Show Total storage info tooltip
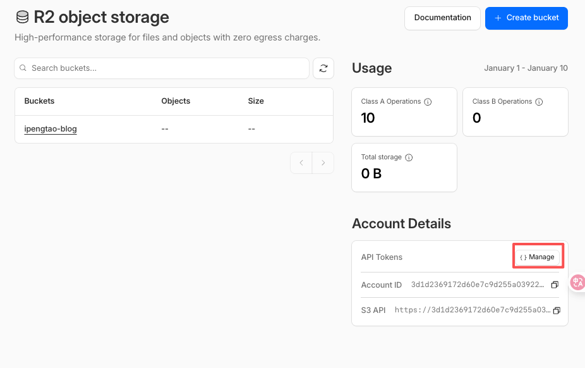Image resolution: width=585 pixels, height=368 pixels. [408, 157]
